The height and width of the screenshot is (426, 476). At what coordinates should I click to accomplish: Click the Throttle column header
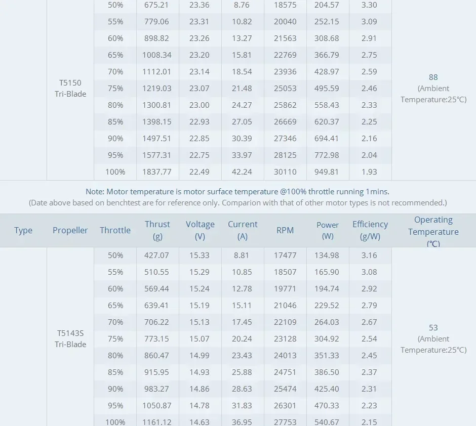115,230
